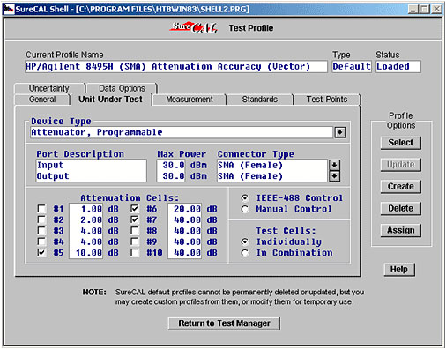Enable attenuation cell #1 checkbox
Screen dimensions: 446x349
(x=41, y=209)
